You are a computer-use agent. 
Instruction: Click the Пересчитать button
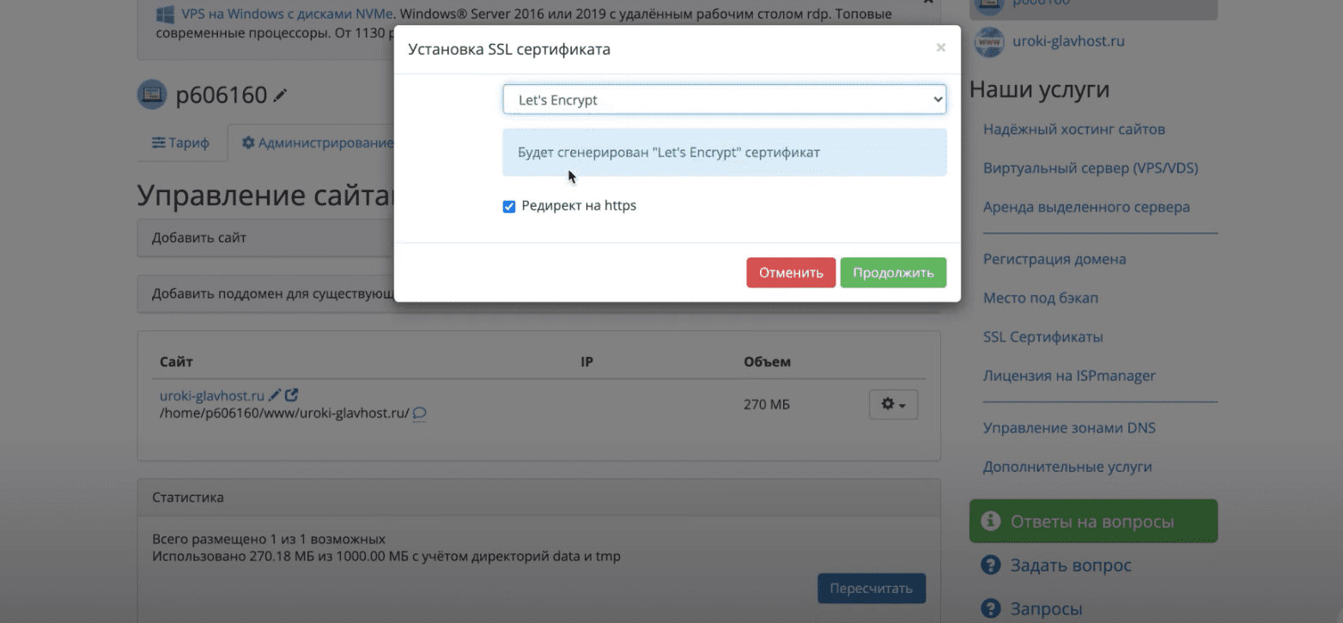(x=871, y=589)
